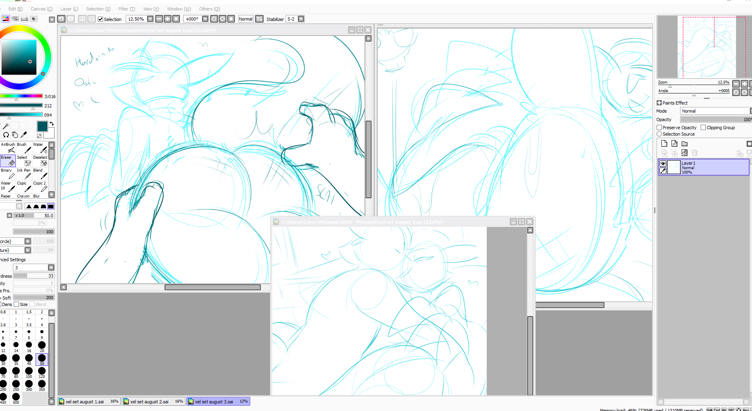
Task: Pick the Deselect eraser tool
Action: [40, 161]
